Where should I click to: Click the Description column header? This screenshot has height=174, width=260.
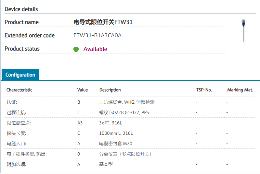(x=110, y=90)
